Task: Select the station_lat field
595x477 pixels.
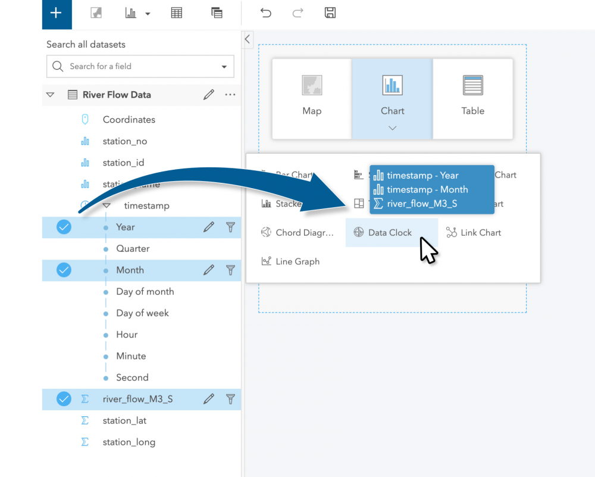Action: pos(124,421)
